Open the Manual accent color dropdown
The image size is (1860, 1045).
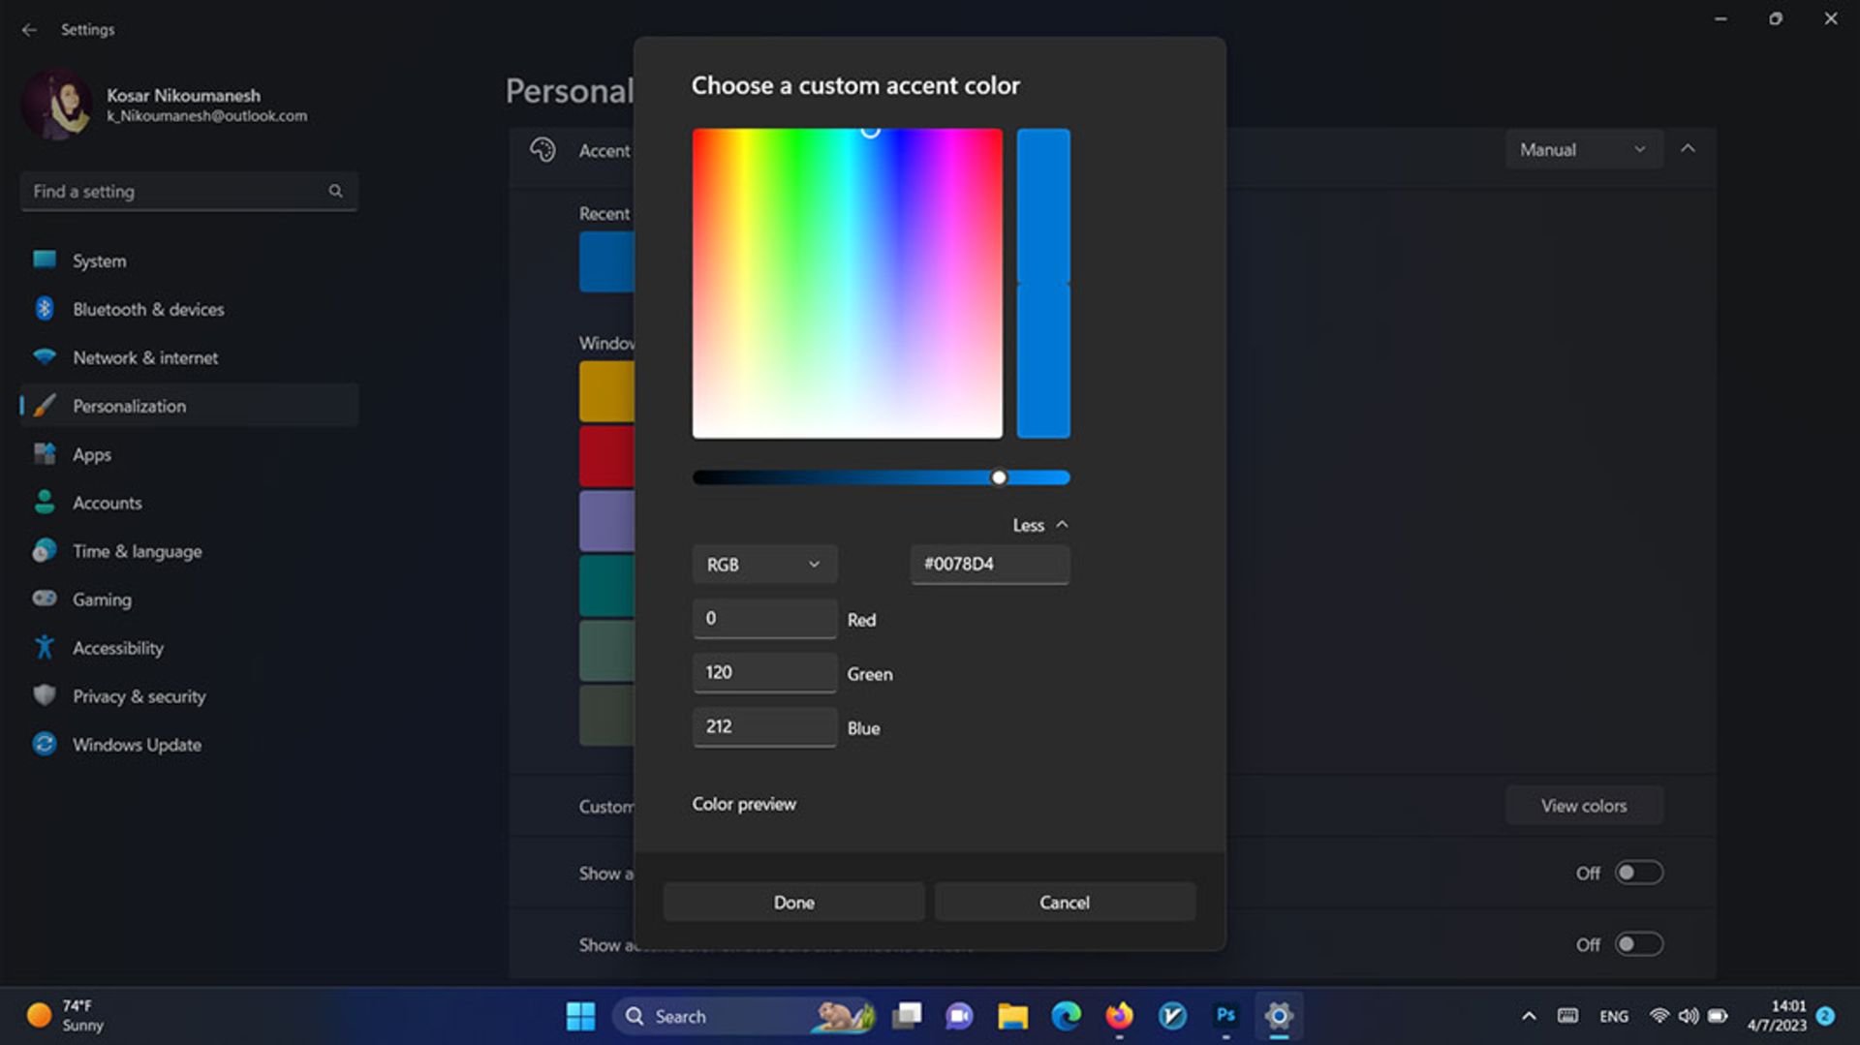tap(1583, 149)
